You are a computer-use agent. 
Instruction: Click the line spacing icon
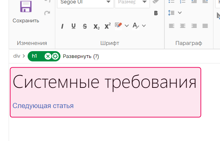pyautogui.click(x=171, y=13)
